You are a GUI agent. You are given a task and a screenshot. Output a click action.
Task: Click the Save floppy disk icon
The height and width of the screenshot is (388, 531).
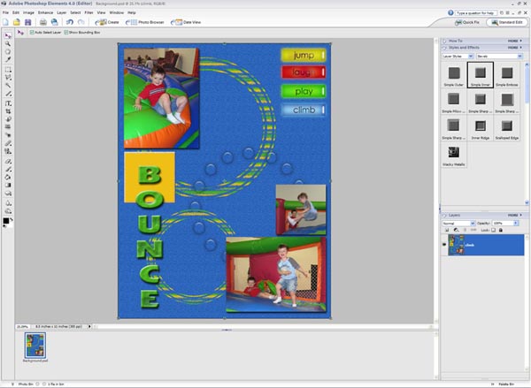(29, 21)
